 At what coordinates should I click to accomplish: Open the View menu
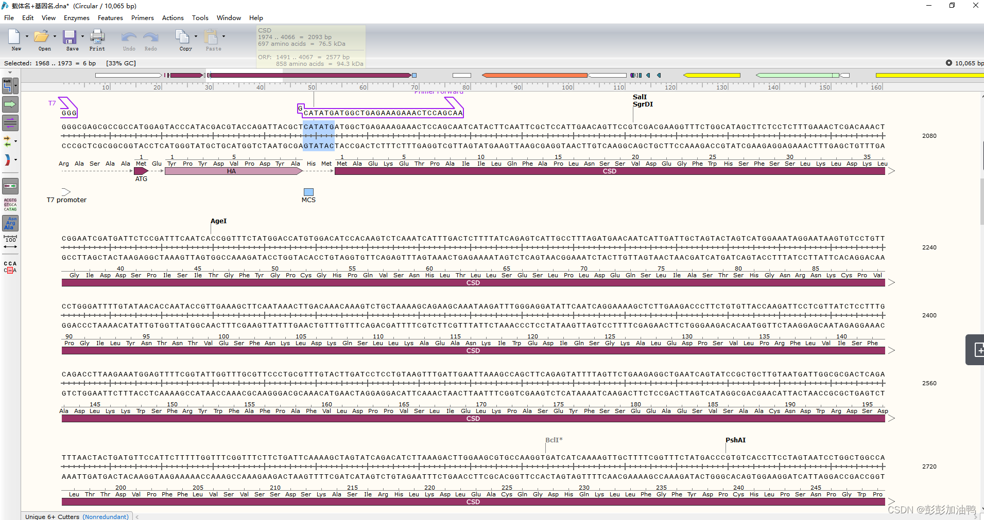click(48, 17)
